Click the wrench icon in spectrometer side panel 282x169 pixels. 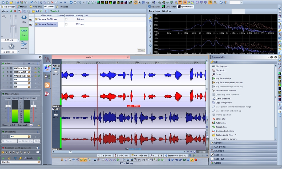coord(150,18)
